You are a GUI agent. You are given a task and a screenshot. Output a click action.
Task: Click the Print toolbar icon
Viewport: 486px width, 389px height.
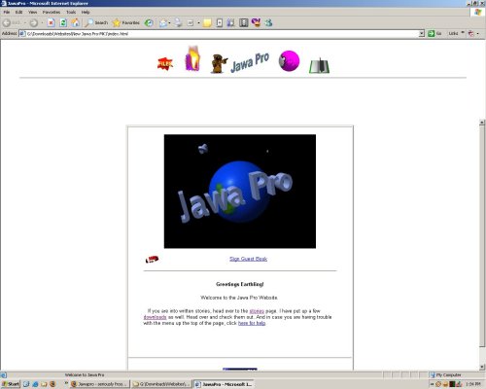[178, 22]
